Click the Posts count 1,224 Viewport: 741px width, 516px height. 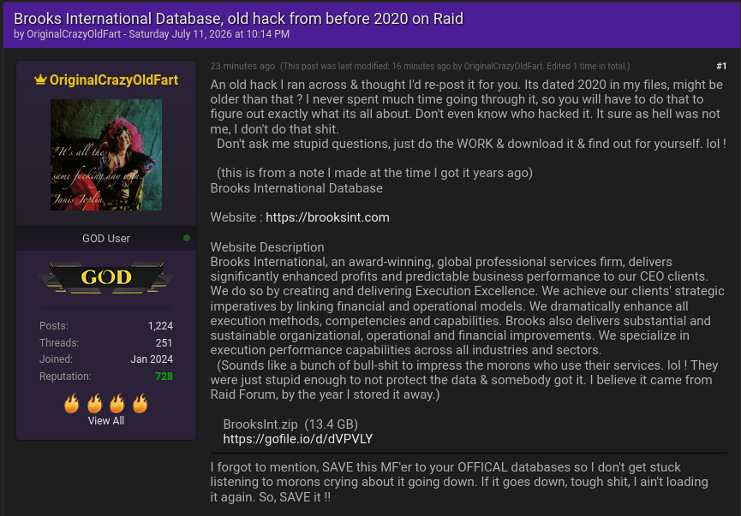[160, 326]
